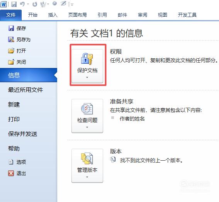Click the brushes icon in quick access toolbar
The width and height of the screenshot is (219, 202).
click(43, 4)
